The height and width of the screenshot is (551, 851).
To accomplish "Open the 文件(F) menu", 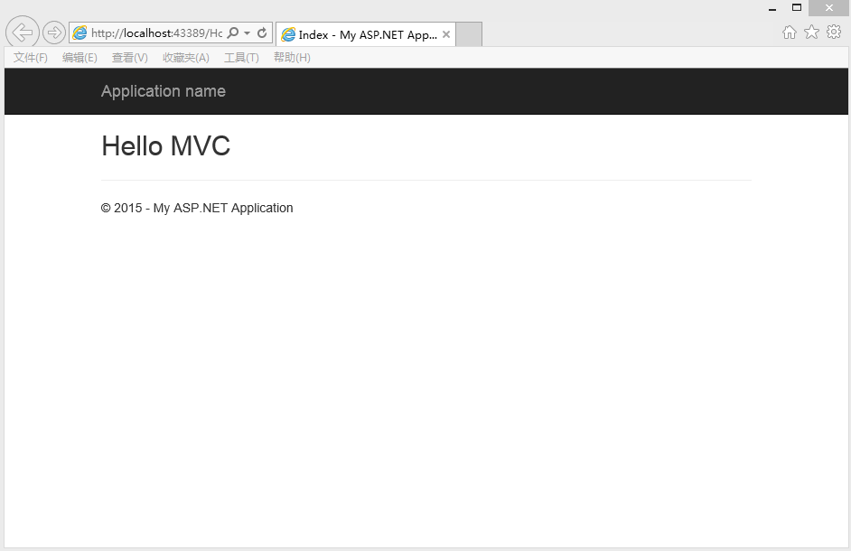I will coord(31,58).
